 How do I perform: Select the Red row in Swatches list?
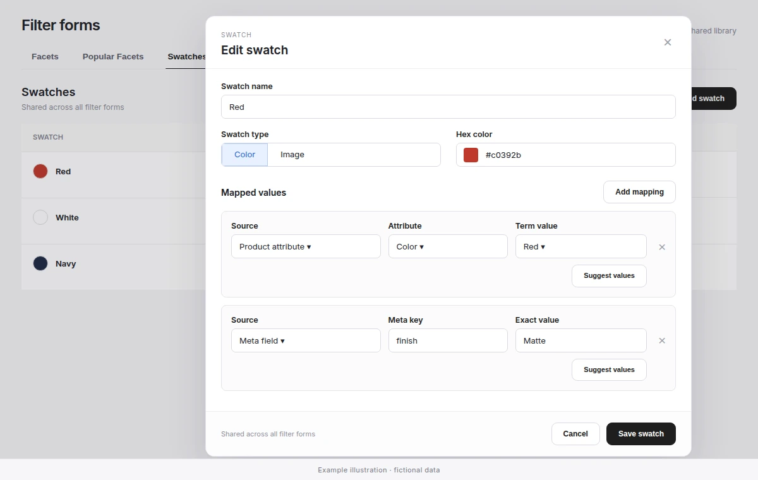click(x=114, y=174)
